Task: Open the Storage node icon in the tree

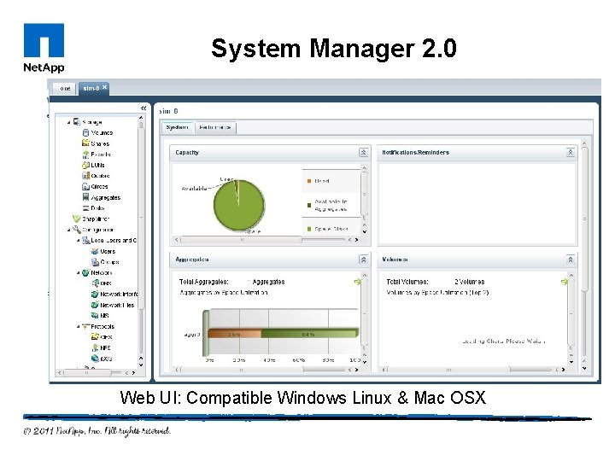Action: click(x=77, y=122)
